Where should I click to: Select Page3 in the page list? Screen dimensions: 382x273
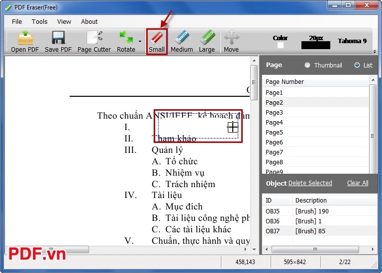[x=316, y=113]
